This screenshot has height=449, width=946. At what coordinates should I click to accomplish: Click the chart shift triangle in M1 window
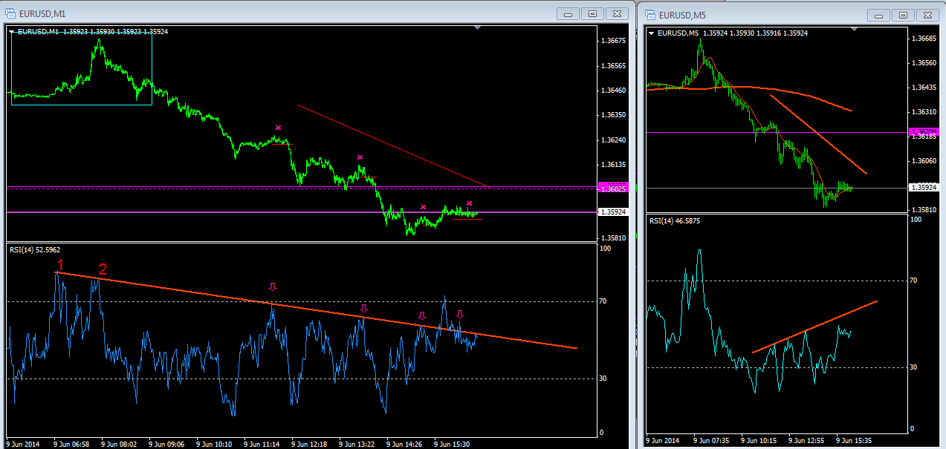tap(478, 27)
